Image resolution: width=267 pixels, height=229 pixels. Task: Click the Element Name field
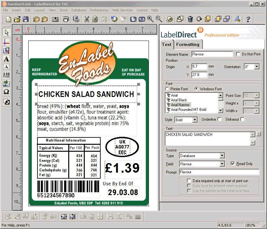click(x=212, y=54)
